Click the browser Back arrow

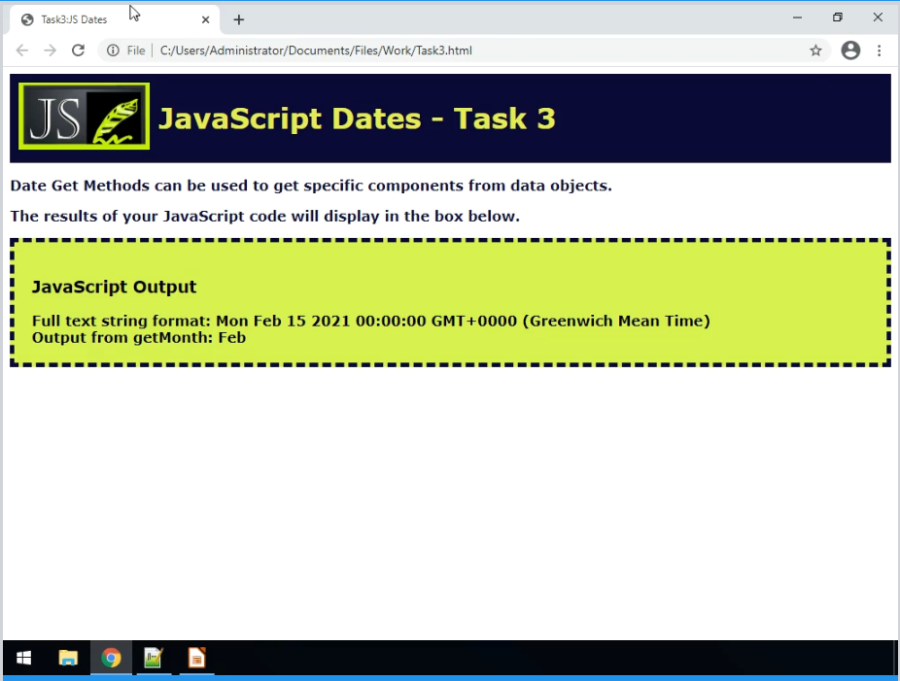(21, 51)
